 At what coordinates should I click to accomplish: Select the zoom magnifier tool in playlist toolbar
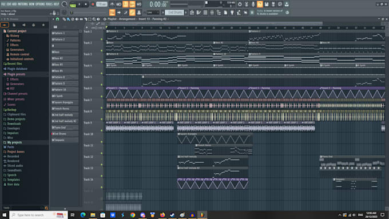pyautogui.click(x=94, y=19)
